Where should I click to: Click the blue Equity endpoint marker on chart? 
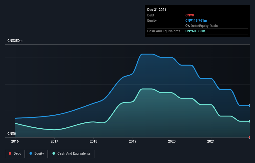pos(249,106)
